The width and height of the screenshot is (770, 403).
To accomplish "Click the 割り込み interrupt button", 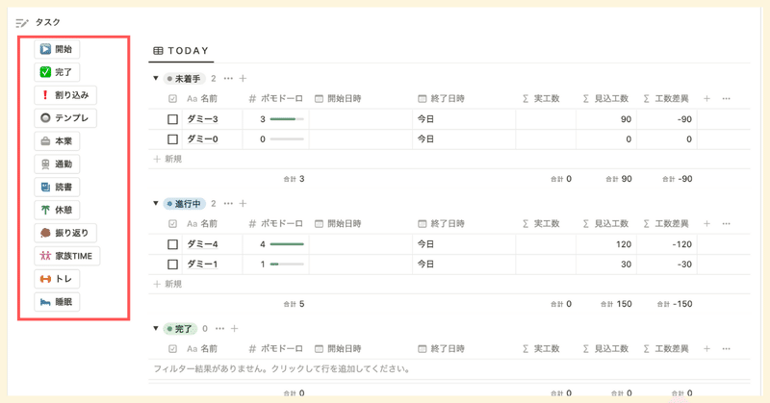I will pyautogui.click(x=65, y=95).
